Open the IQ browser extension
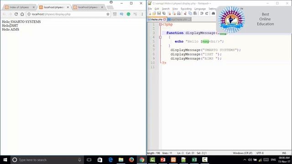The width and height of the screenshot is (292, 164). pos(121,14)
